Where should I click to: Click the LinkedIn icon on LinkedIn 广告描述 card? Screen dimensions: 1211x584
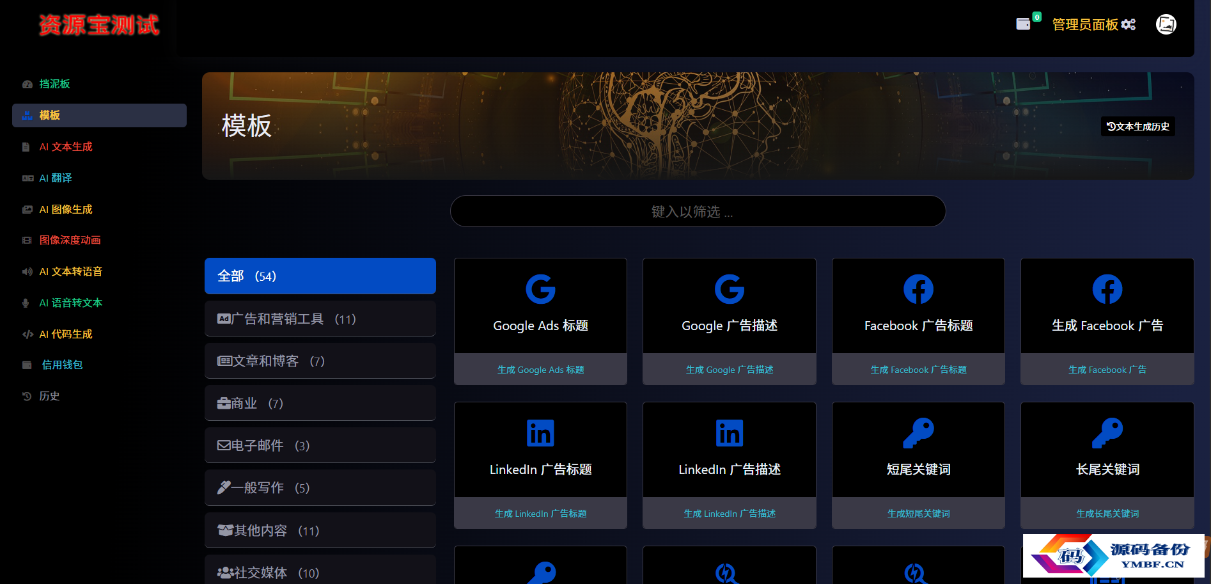(730, 433)
